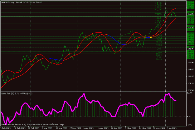Click the 131.85 price scale value
195x130 pixels.
190,76
